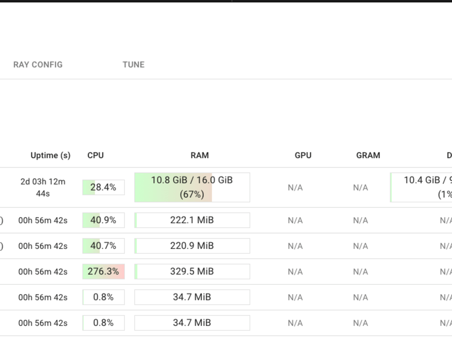Click the 10.4 GiB disk usage bar
Image resolution: width=452 pixels, height=339 pixels.
coord(421,188)
